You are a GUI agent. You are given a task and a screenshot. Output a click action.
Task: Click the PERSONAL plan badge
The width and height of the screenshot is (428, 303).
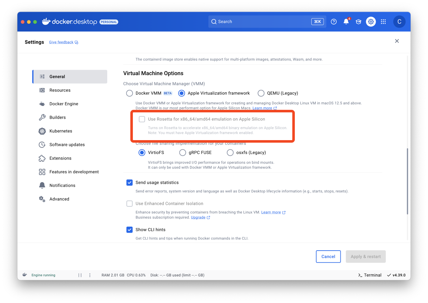(x=109, y=22)
